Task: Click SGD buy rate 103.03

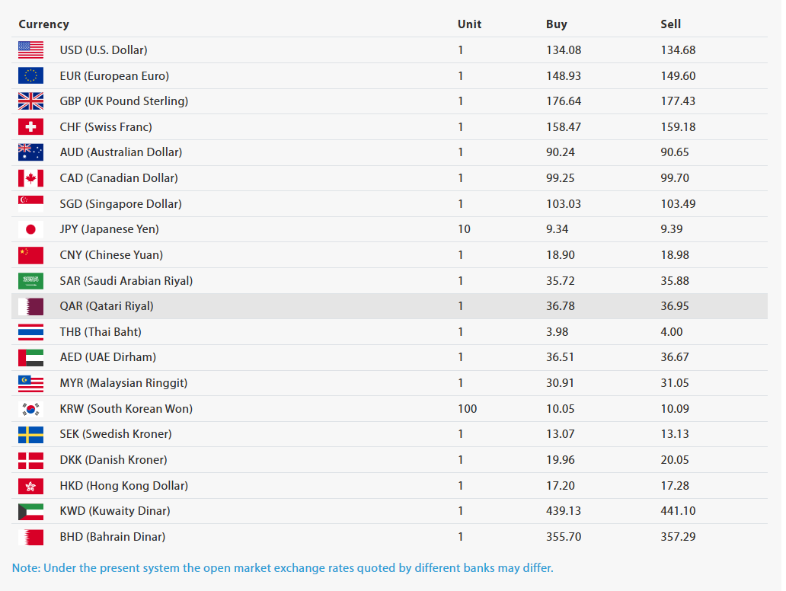Action: click(564, 204)
